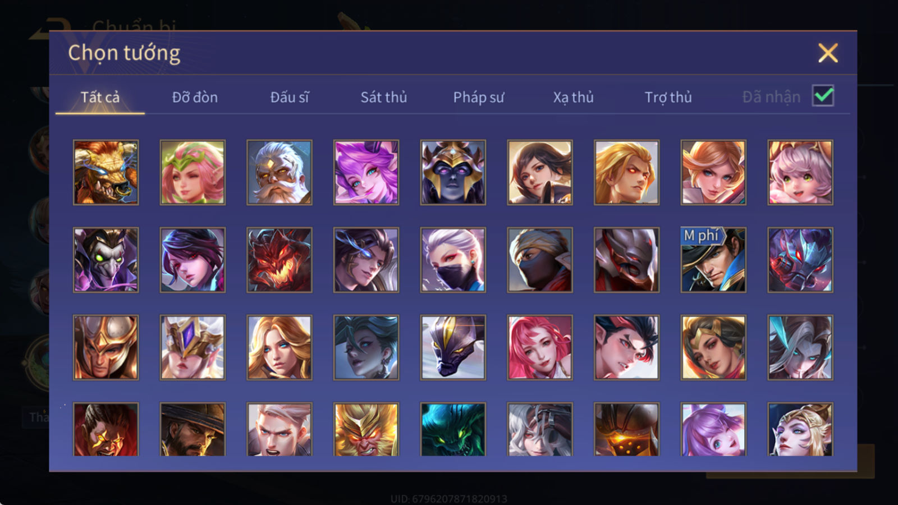Choose the red lava demon hero
Image resolution: width=898 pixels, height=505 pixels.
(x=279, y=260)
